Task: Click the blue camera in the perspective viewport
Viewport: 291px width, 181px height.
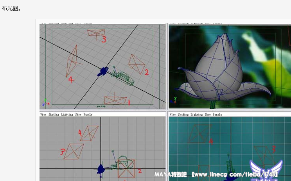Action: (x=104, y=71)
